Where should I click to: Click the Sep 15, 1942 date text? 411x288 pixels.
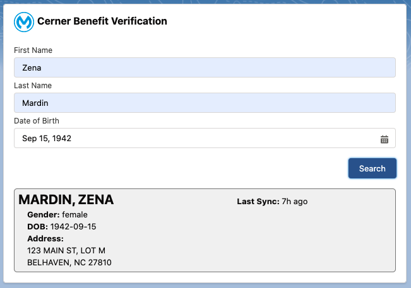[47, 139]
